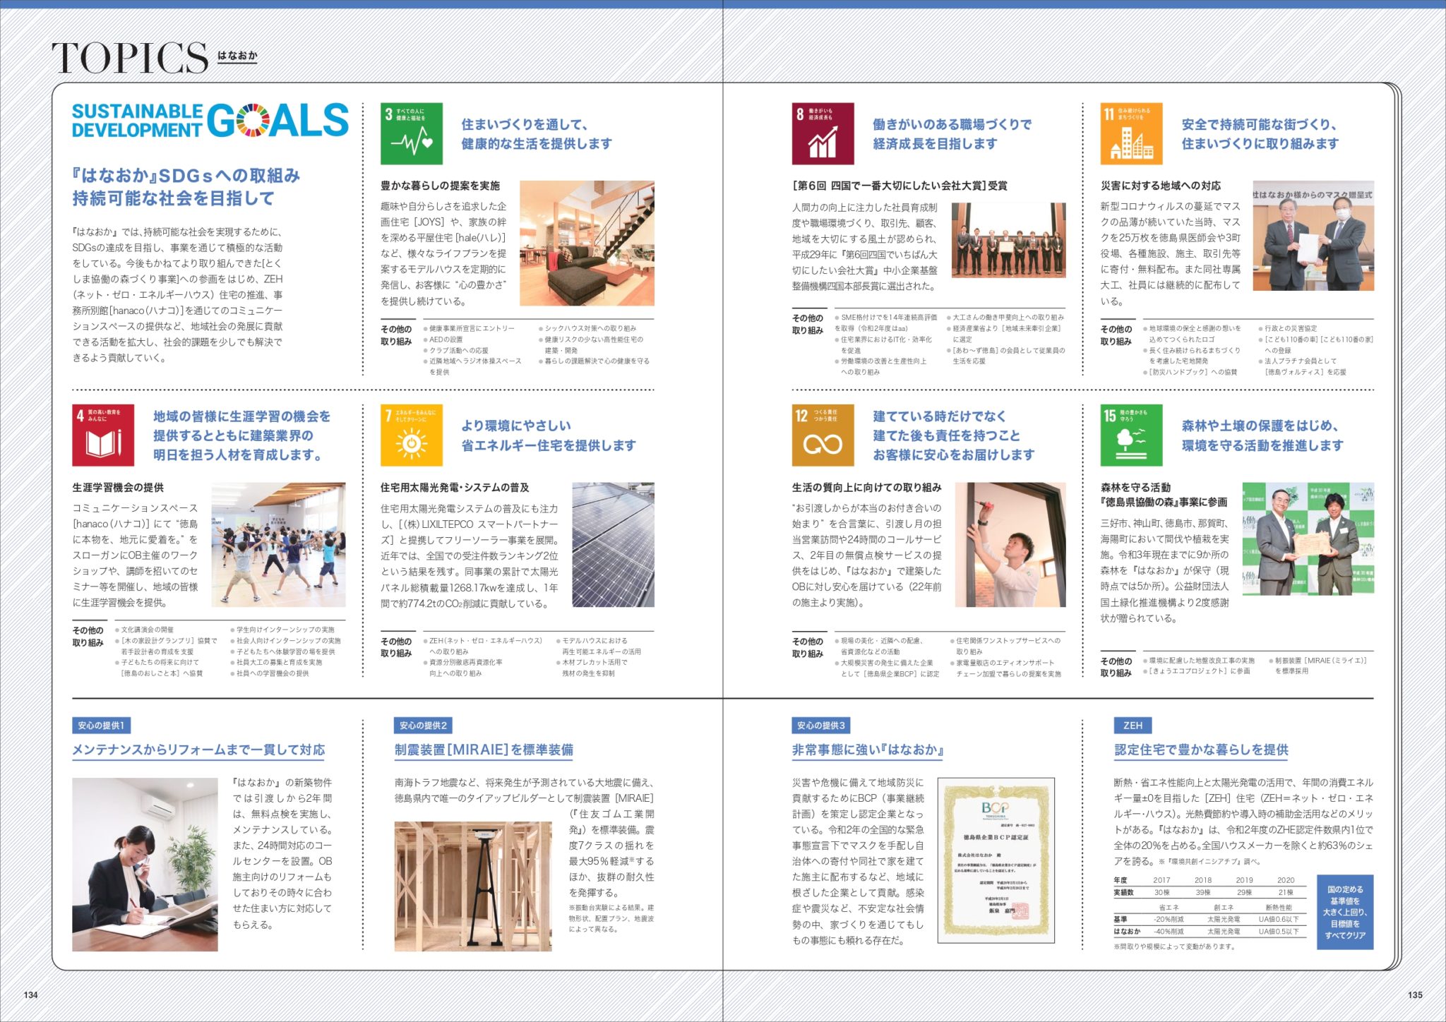Viewport: 1446px width, 1022px height.
Task: Click SDG 12 responsible consumption icon
Action: pos(823,435)
